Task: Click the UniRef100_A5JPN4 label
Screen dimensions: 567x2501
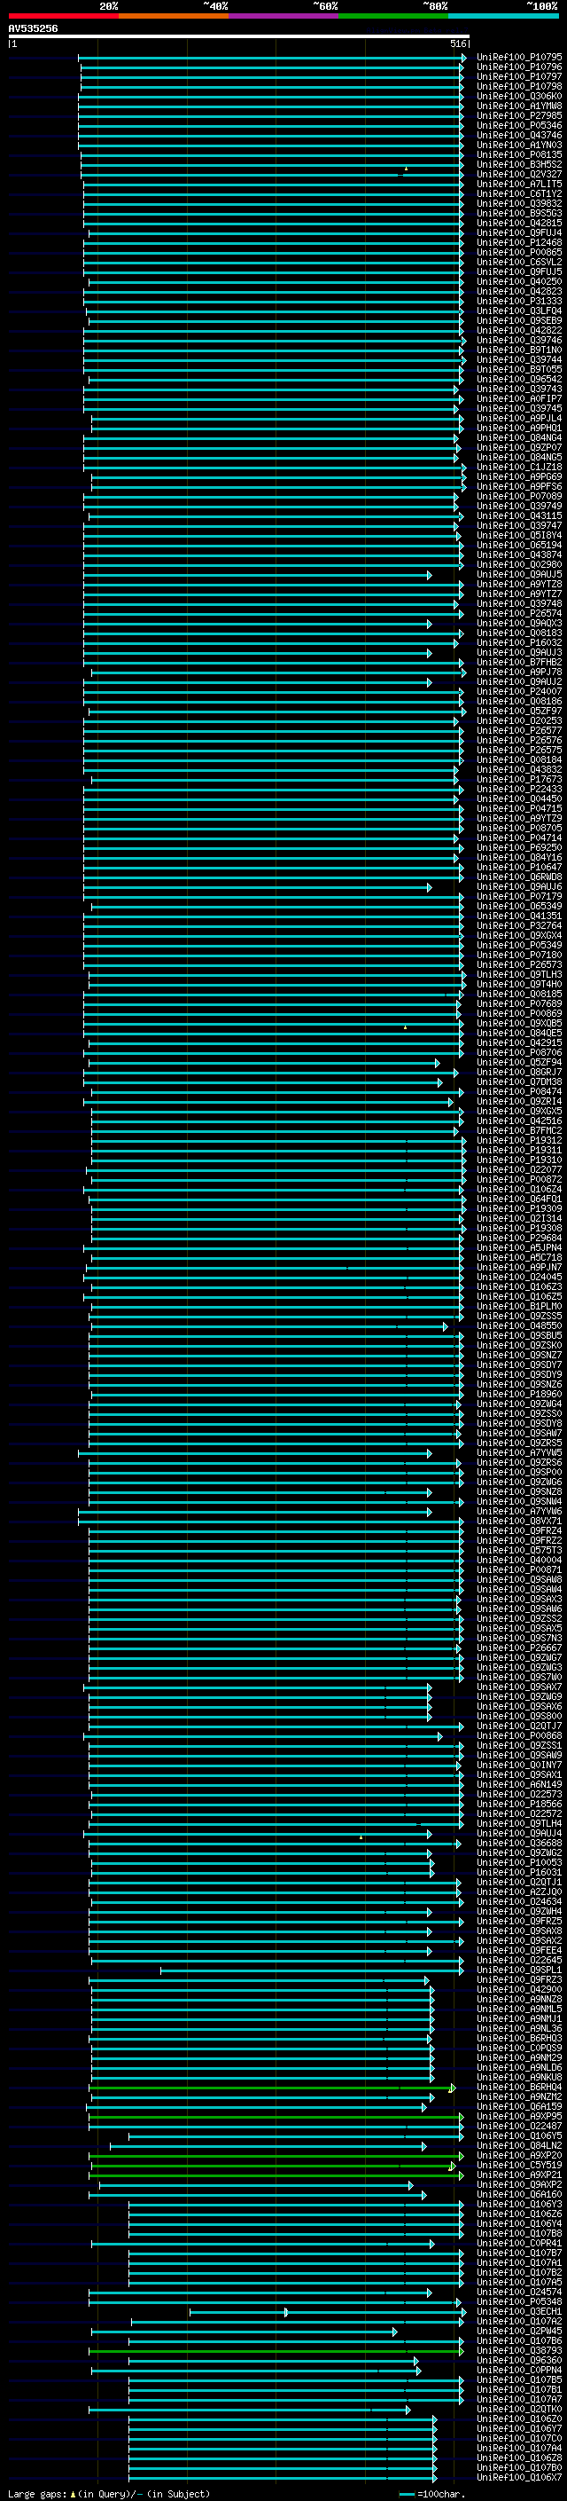Action: [x=519, y=1247]
